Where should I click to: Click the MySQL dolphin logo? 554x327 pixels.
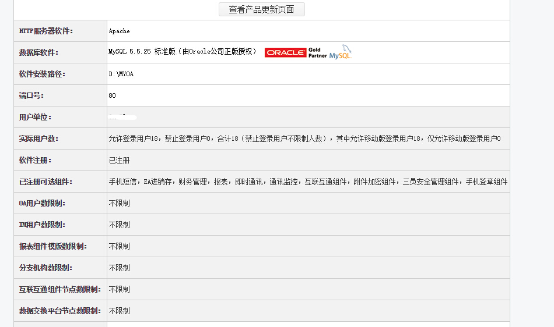(x=341, y=53)
